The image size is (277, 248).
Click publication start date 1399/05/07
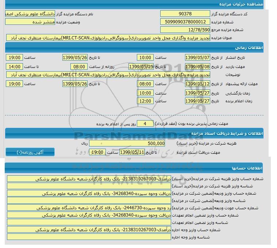tap(197, 57)
